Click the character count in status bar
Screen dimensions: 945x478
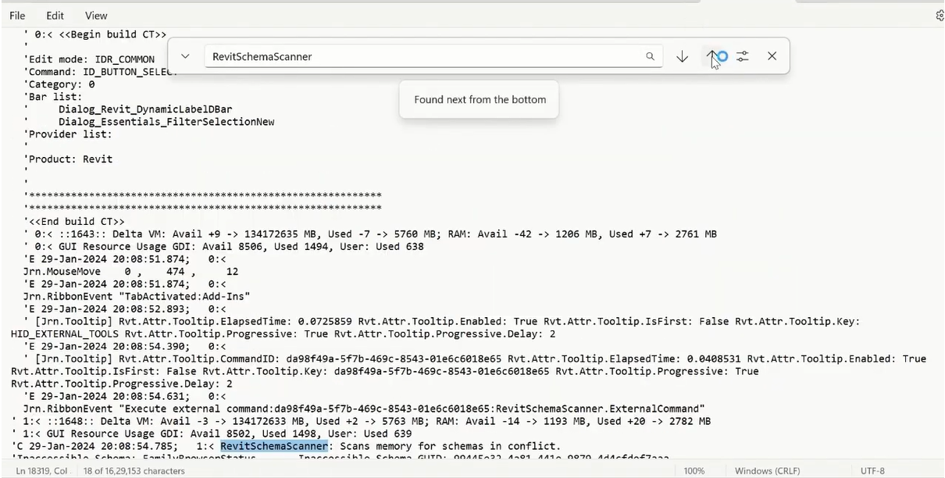pyautogui.click(x=134, y=471)
